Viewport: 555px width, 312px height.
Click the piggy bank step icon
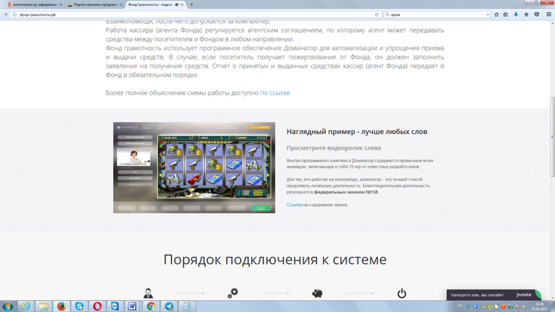[317, 293]
